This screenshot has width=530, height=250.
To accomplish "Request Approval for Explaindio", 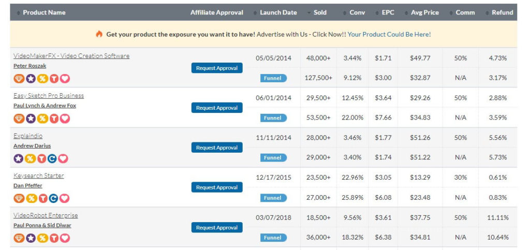I will coord(217,148).
